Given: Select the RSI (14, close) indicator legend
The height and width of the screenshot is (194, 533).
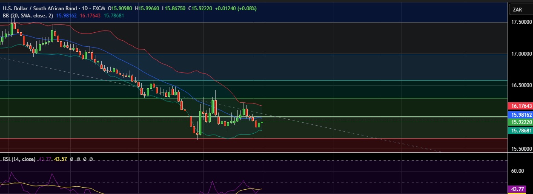Looking at the screenshot, I should 19,159.
